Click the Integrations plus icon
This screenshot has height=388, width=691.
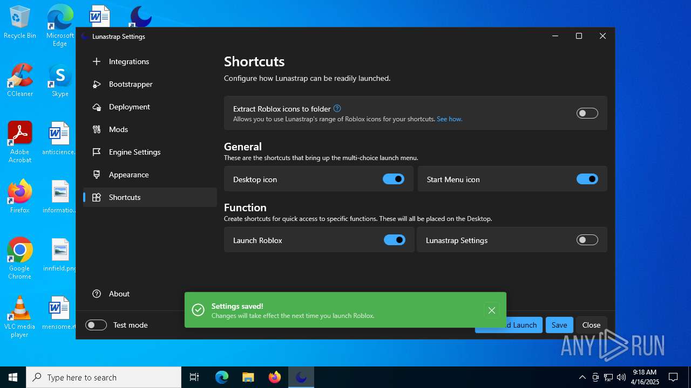click(97, 61)
